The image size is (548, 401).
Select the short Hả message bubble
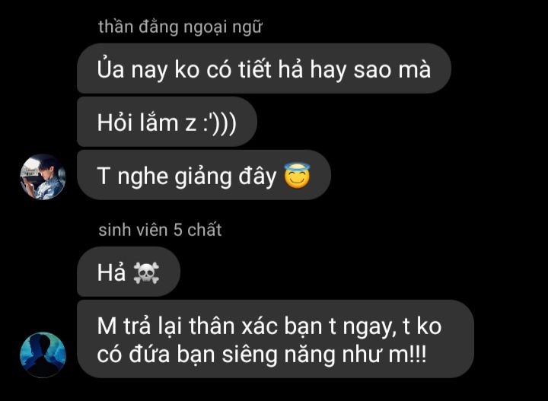pyautogui.click(x=129, y=272)
